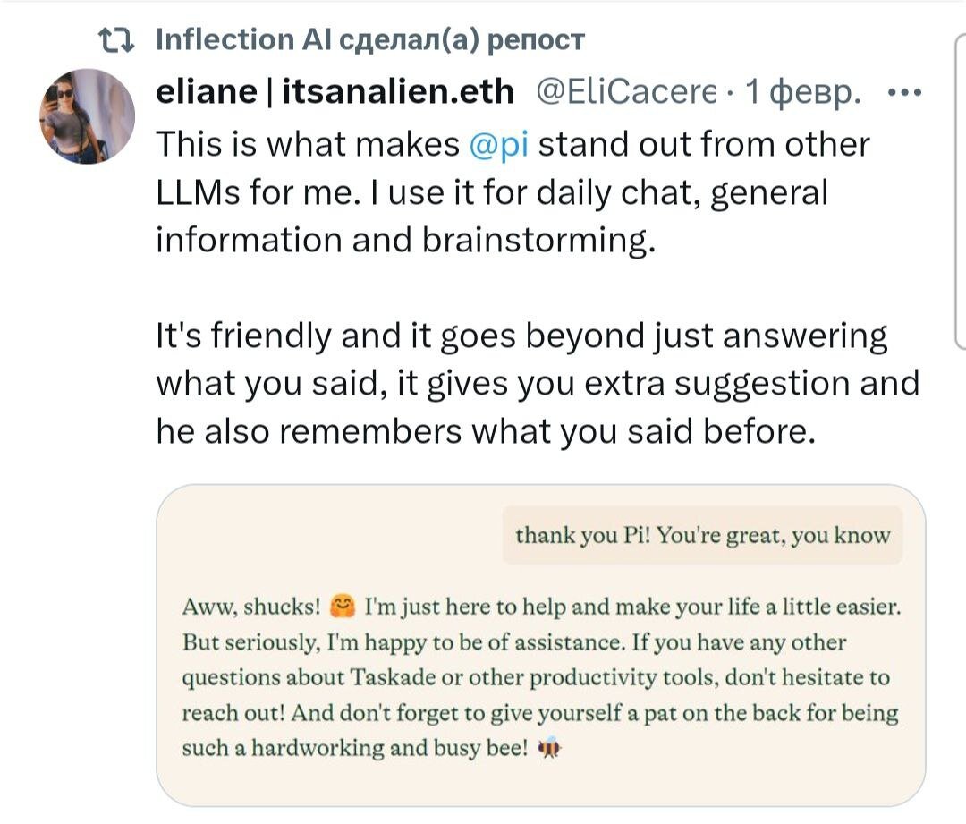Click "Aww, shucks!" in Pi's reply
Image resolution: width=966 pixels, height=824 pixels.
point(251,607)
